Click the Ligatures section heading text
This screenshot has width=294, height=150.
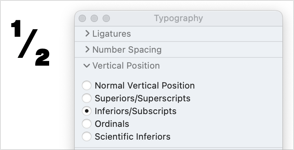111,34
